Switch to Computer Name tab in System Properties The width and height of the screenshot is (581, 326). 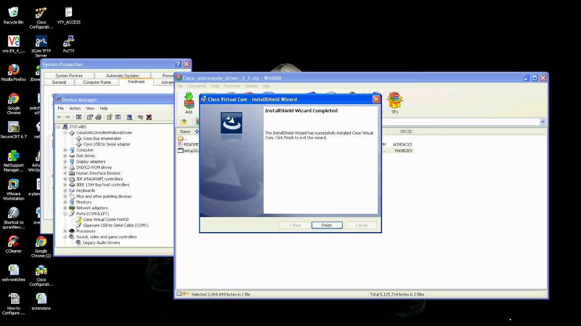pos(97,82)
